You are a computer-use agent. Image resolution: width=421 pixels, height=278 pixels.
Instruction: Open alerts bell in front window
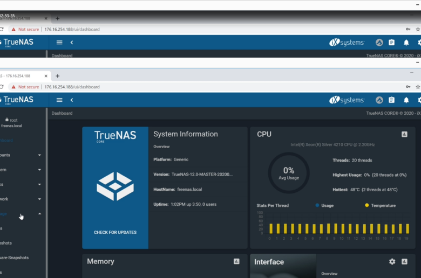406,100
